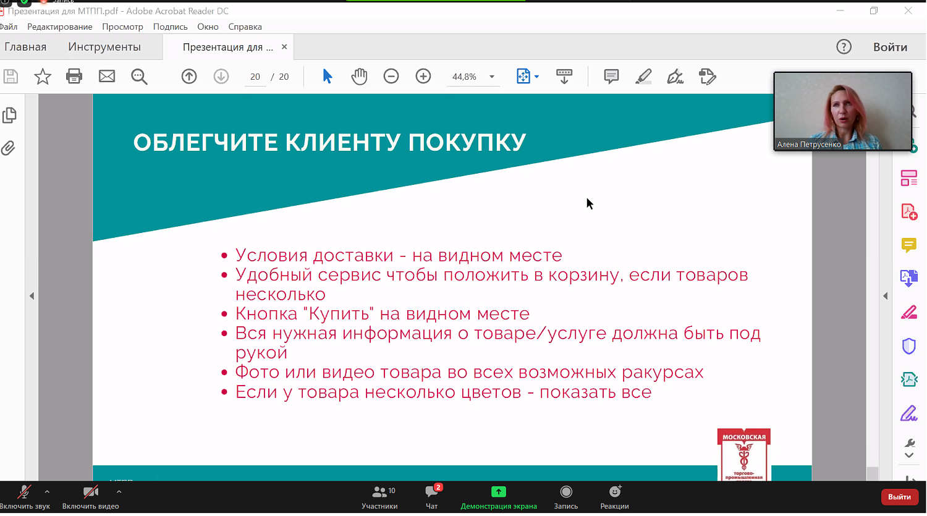Open the Участники participants list
This screenshot has width=927, height=516.
tap(379, 498)
